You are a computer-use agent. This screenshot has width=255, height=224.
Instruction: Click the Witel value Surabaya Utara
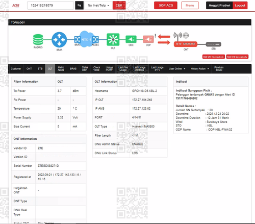point(217,122)
